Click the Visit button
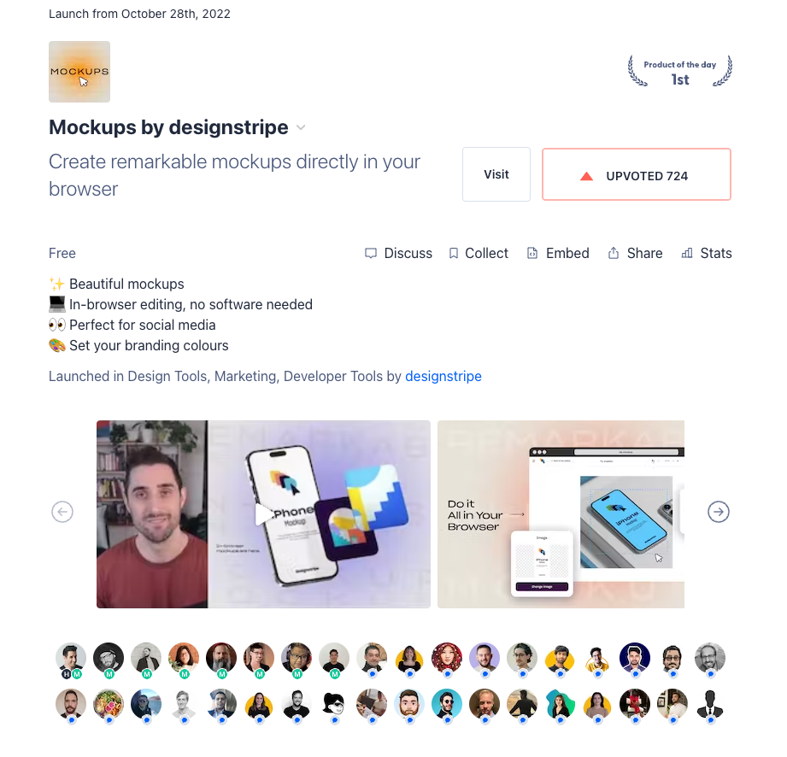787x757 pixels. tap(496, 174)
